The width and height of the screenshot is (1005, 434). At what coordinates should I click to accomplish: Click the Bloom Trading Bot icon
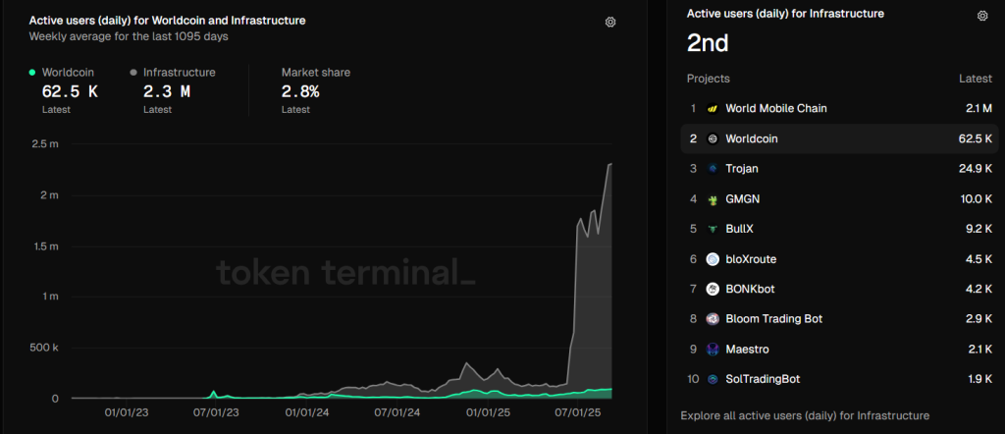tap(713, 319)
